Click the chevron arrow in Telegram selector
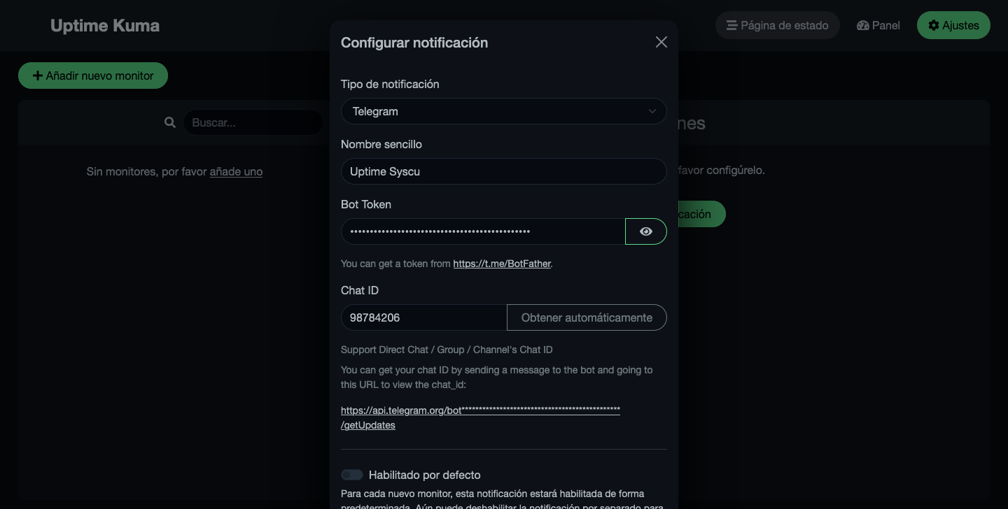 [652, 111]
